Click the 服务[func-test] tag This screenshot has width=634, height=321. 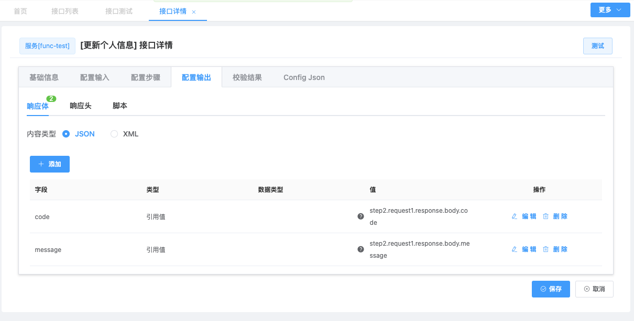[47, 46]
